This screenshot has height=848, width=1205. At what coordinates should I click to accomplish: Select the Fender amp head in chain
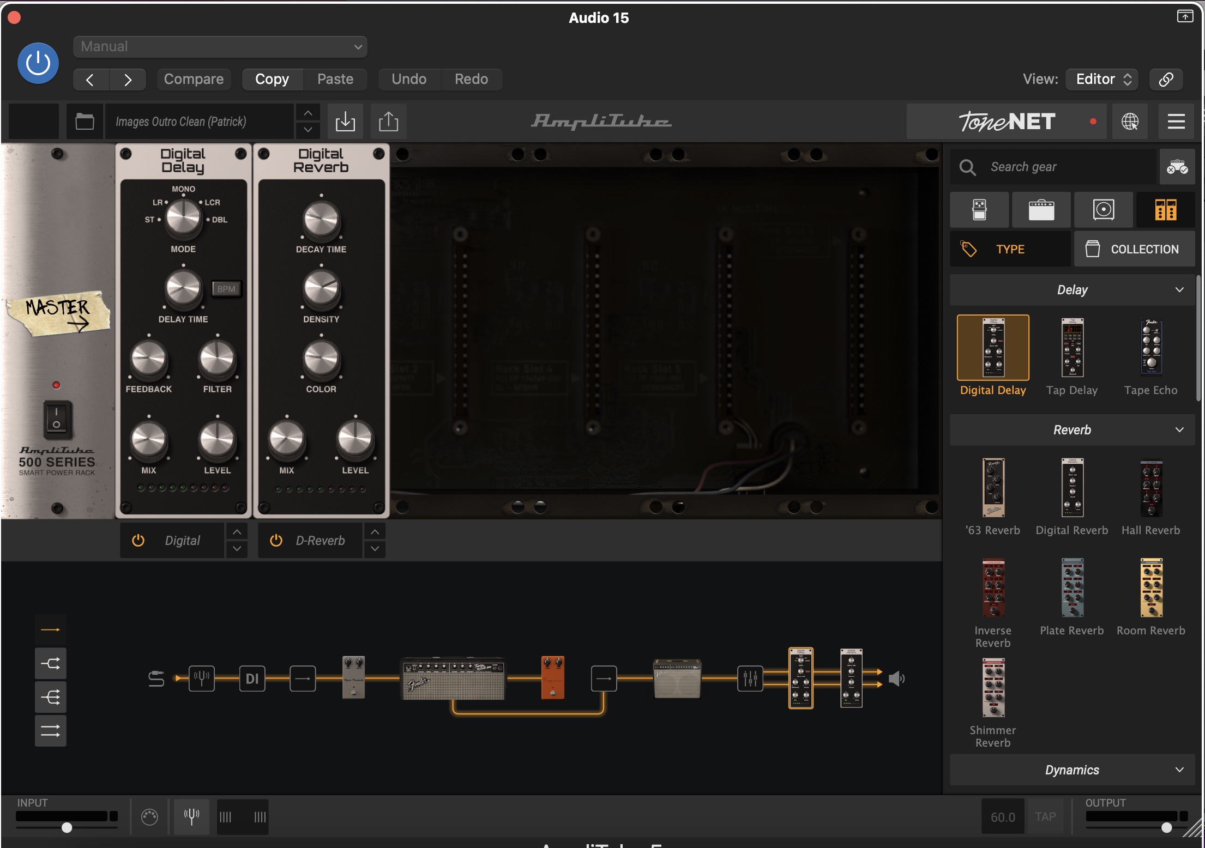coord(453,679)
